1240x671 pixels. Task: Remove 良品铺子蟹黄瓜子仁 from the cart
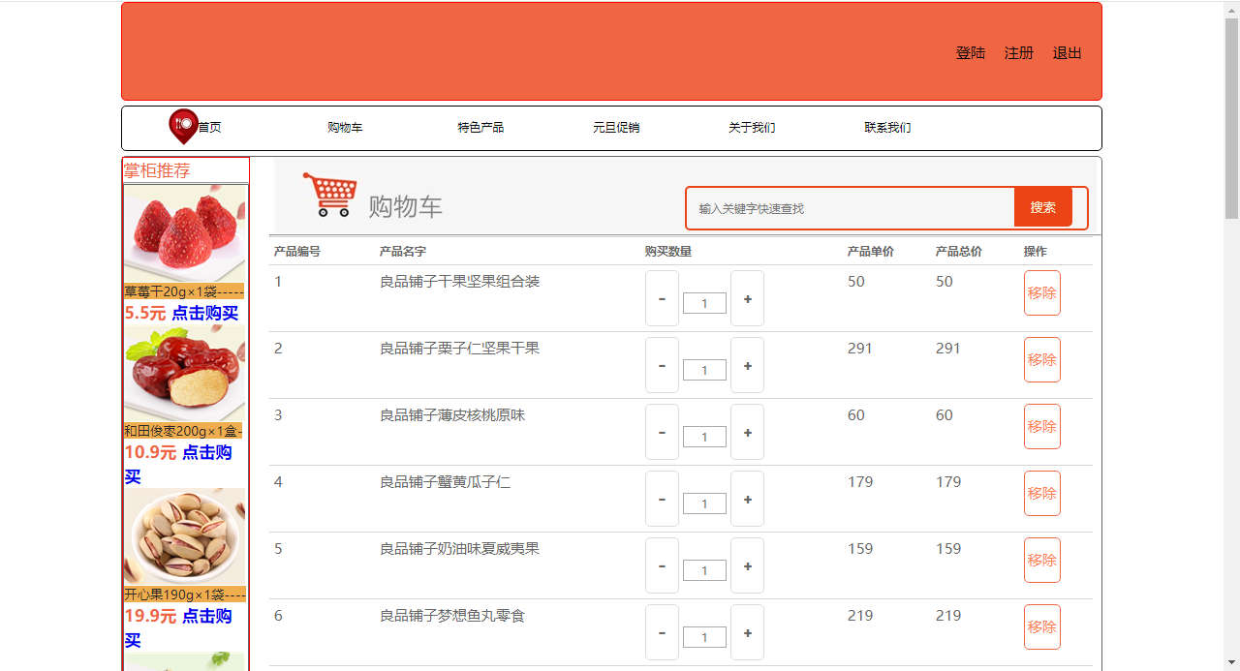pos(1042,493)
